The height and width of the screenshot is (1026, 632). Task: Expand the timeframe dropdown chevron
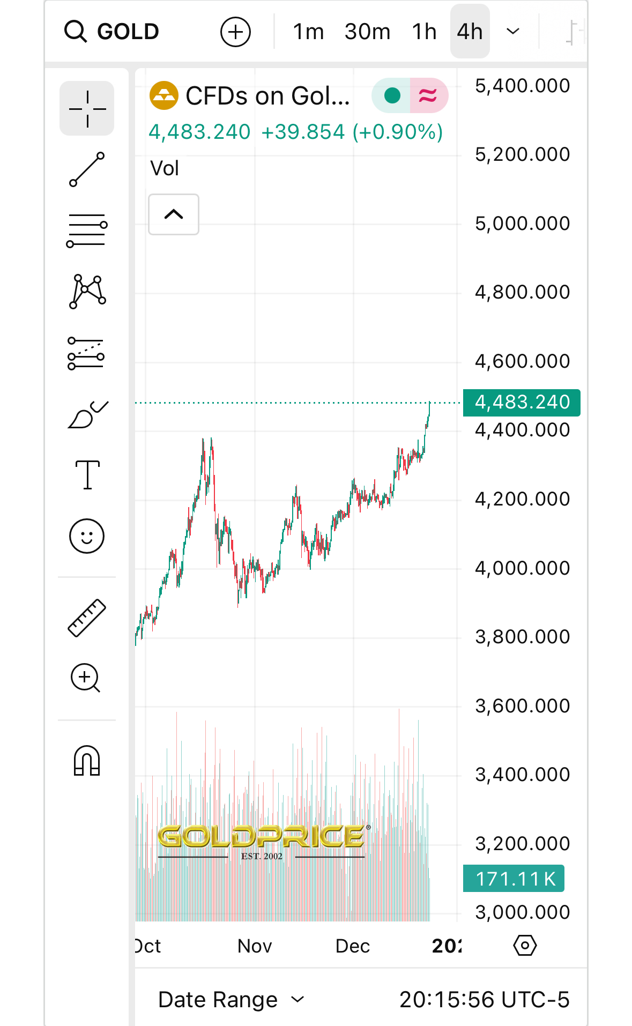[x=513, y=32]
